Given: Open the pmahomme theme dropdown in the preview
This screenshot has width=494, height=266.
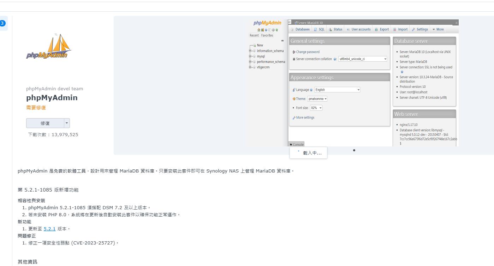Looking at the screenshot, I should (x=317, y=99).
